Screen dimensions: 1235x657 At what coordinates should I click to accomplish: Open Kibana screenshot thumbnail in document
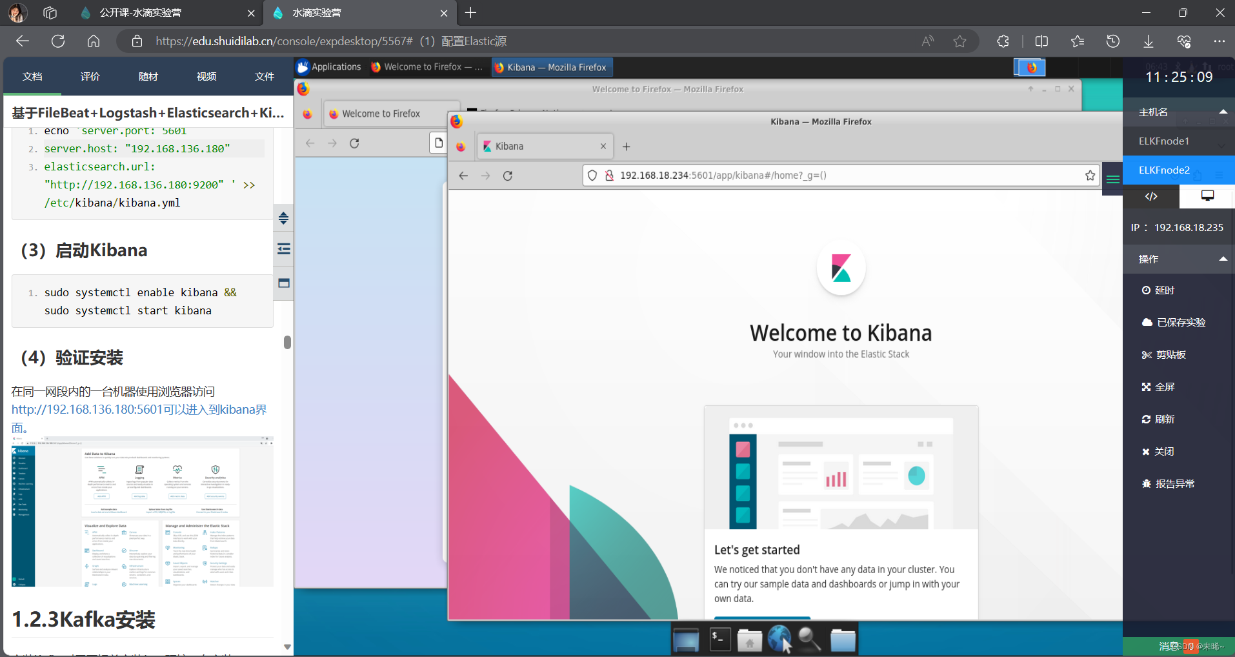[x=143, y=512]
